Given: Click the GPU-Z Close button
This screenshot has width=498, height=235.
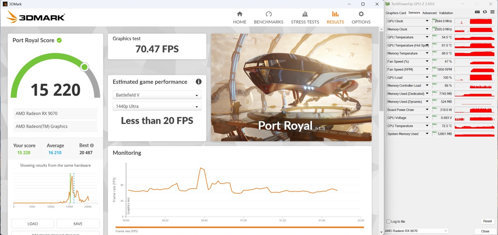Looking at the screenshot, I should point(485,231).
